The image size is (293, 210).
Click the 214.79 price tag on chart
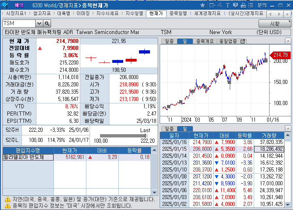pos(280,55)
